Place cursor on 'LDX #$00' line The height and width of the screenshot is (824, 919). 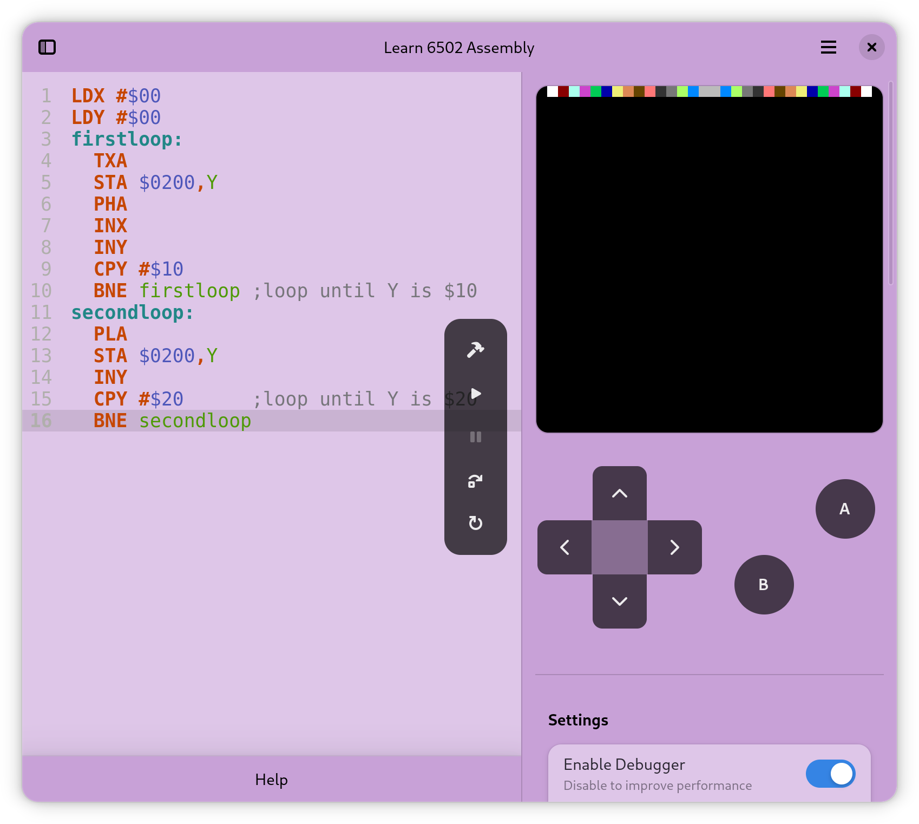tap(116, 96)
